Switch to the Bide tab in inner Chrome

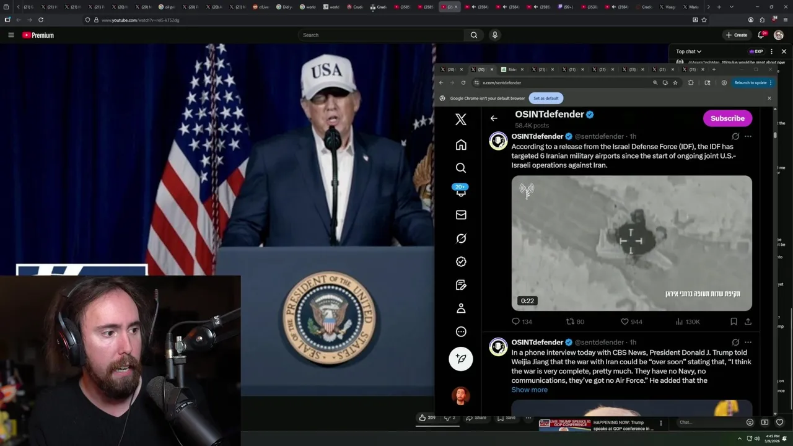513,69
